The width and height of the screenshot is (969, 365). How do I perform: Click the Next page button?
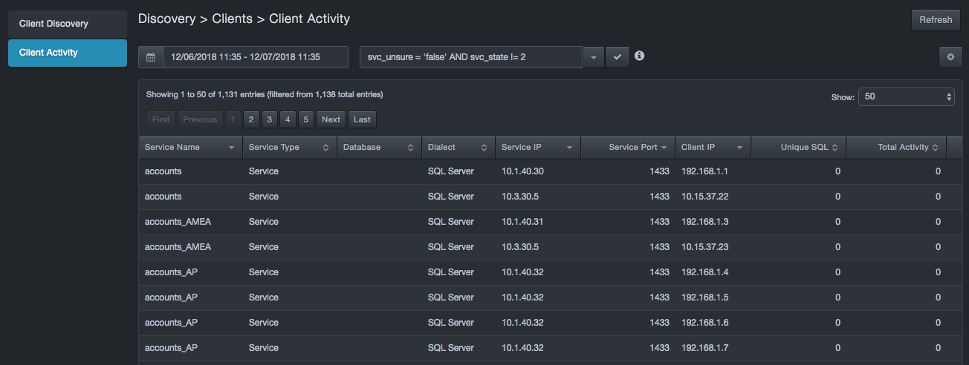pyautogui.click(x=331, y=119)
